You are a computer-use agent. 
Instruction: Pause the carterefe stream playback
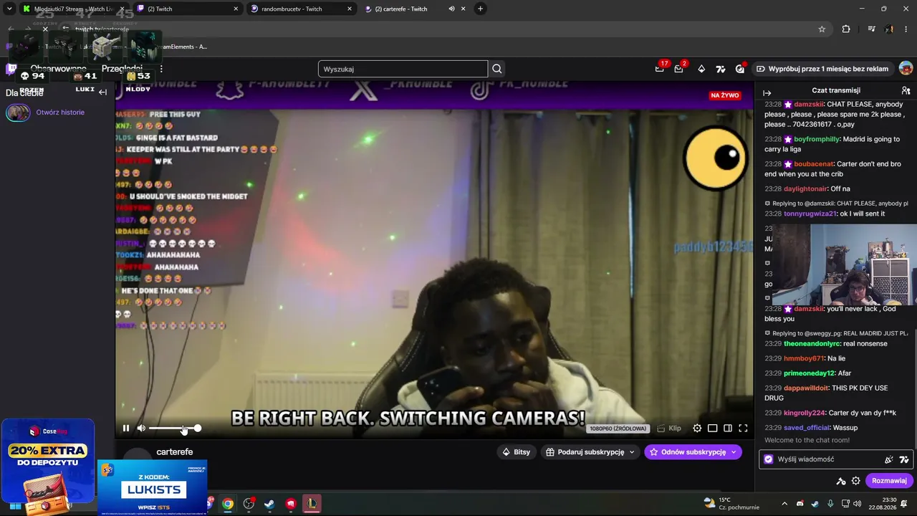tap(126, 429)
